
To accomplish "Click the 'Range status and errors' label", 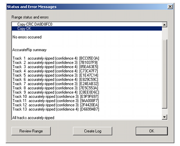I will pyautogui.click(x=30, y=17).
